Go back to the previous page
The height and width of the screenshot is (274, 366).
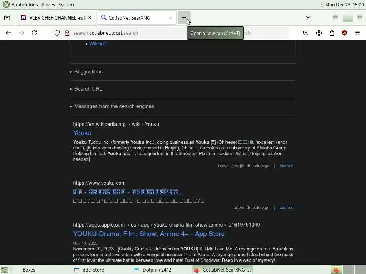click(9, 33)
